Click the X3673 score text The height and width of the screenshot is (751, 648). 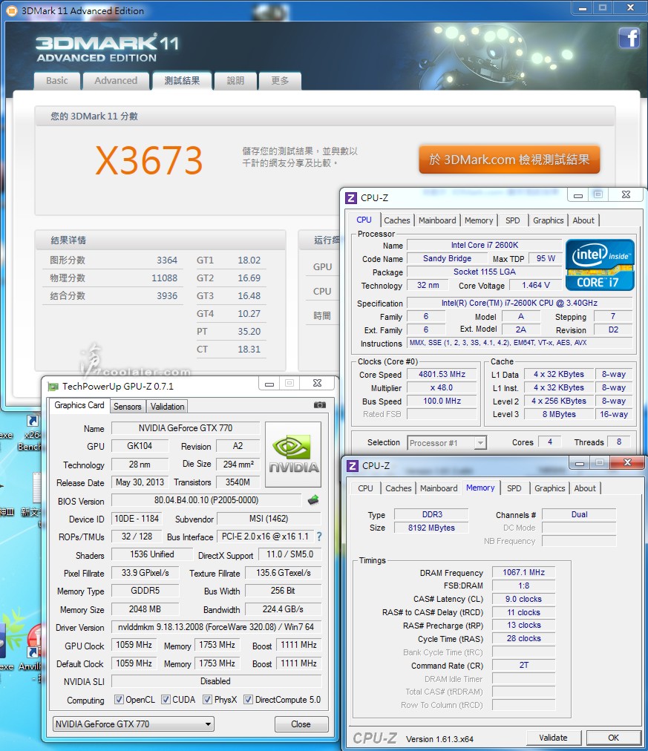coord(149,160)
